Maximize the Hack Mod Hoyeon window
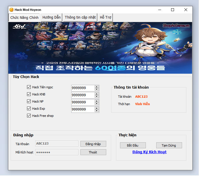 pyautogui.click(x=173, y=10)
